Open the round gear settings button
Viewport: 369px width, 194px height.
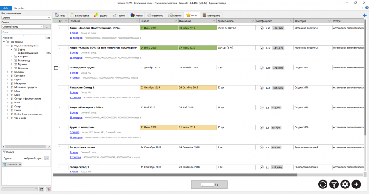pyautogui.click(x=345, y=184)
